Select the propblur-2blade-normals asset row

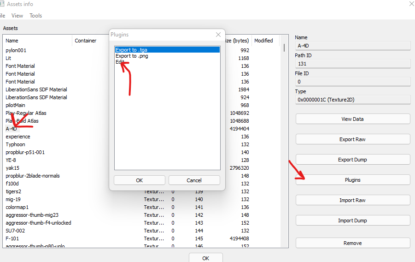[33, 176]
